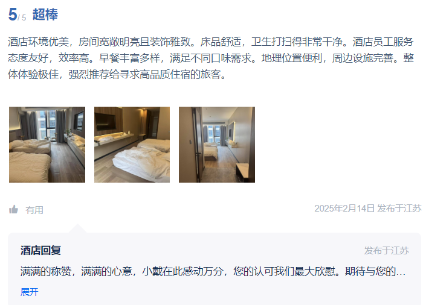Click review line starting 态度友好
Image resolution: width=426 pixels, height=305 pixels.
click(x=210, y=58)
